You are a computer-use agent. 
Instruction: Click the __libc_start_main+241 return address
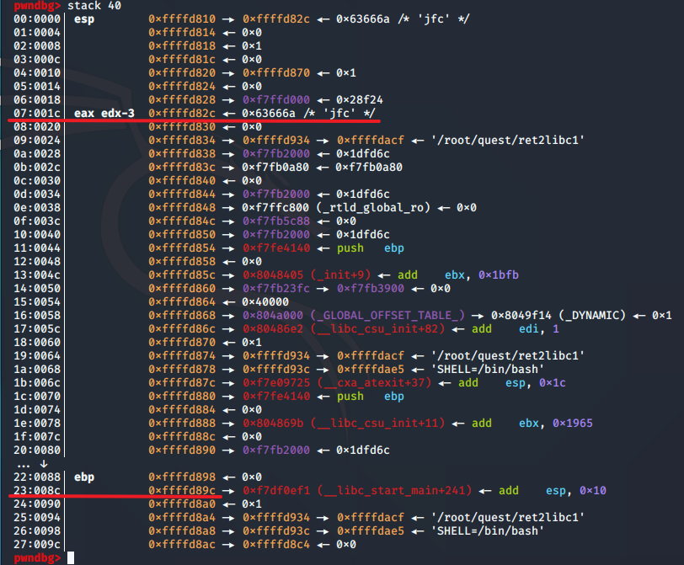(x=357, y=490)
